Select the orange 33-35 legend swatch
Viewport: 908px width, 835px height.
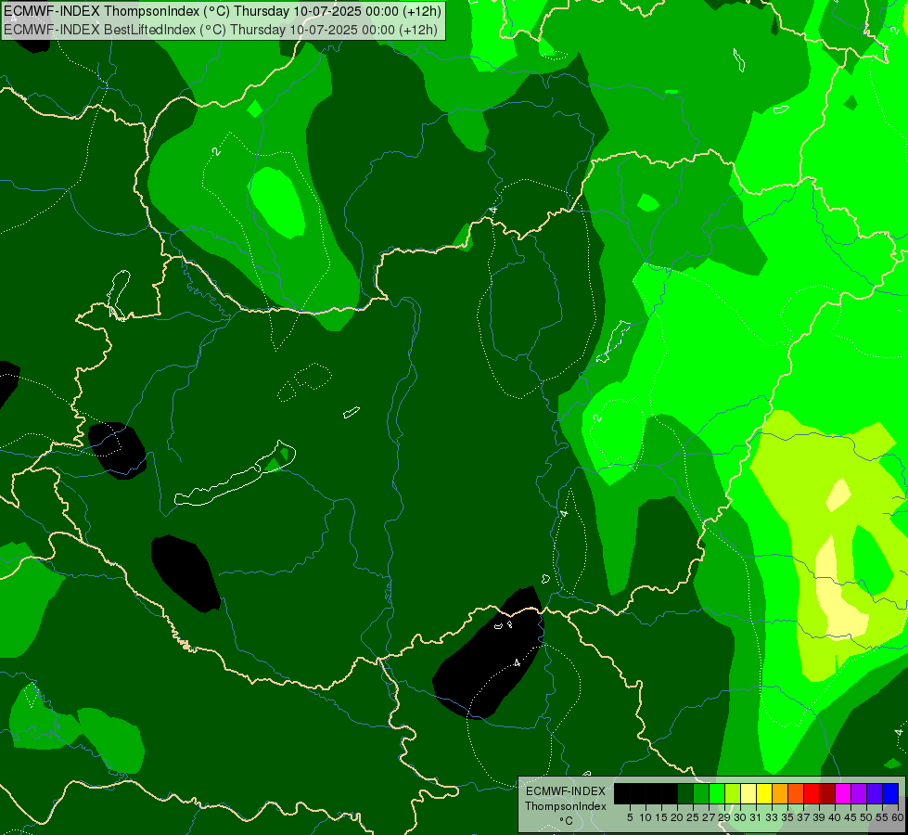pyautogui.click(x=780, y=793)
